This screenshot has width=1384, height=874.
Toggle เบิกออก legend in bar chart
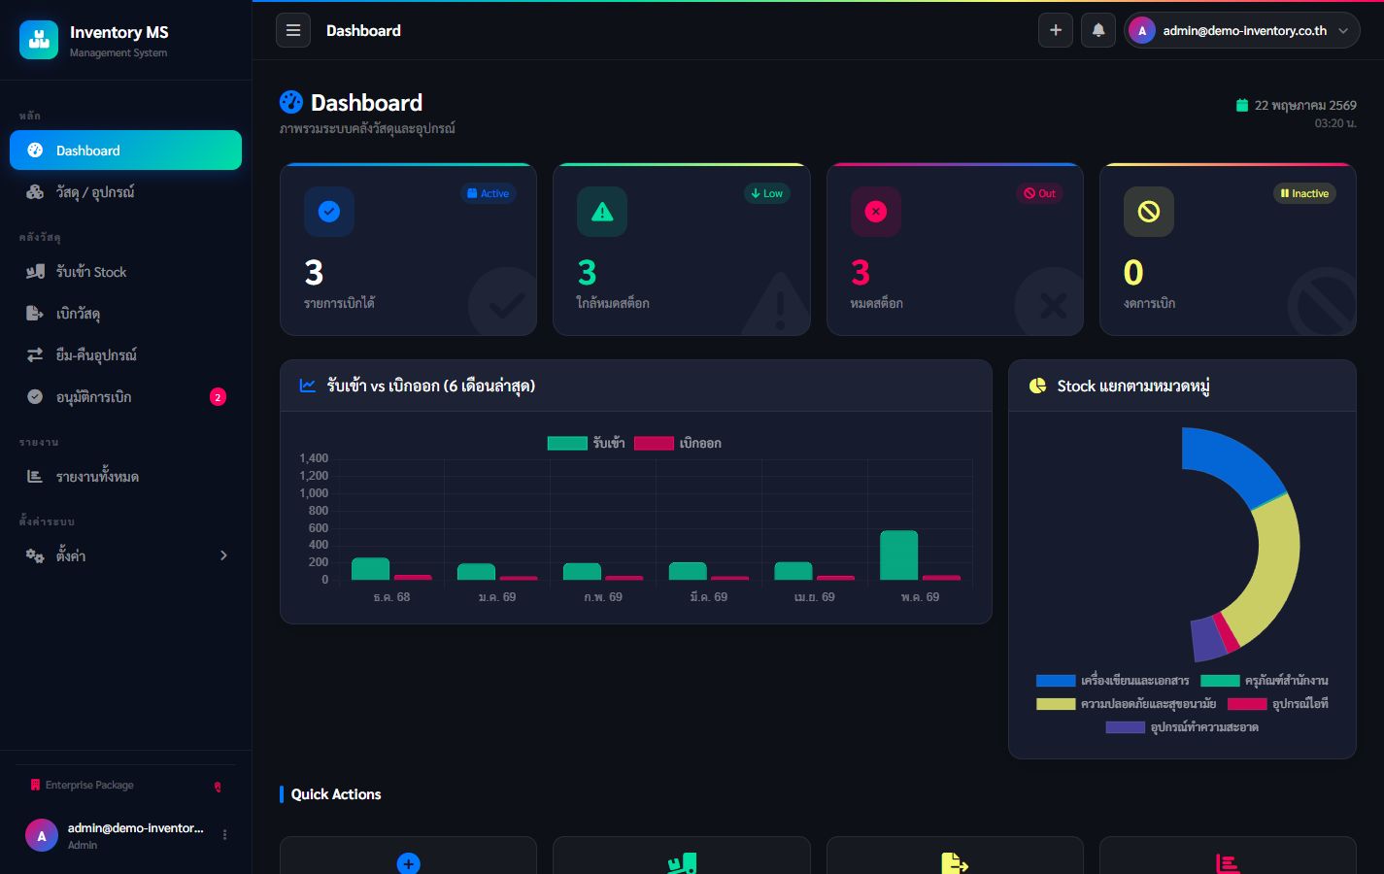point(678,443)
